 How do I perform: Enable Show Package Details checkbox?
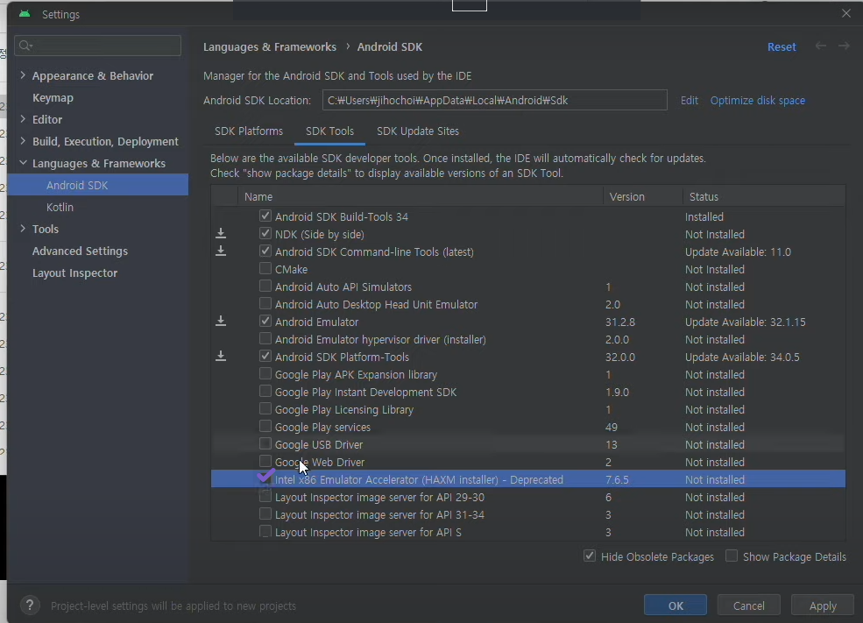(x=732, y=556)
